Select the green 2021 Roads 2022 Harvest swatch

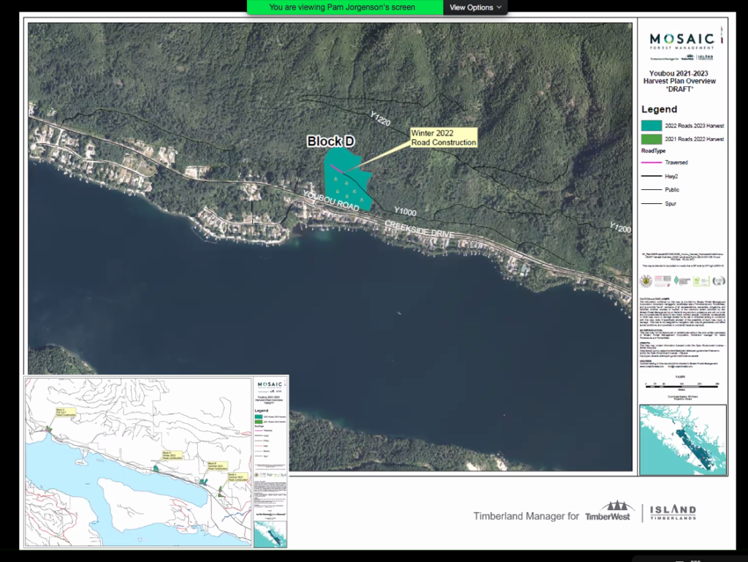[651, 138]
